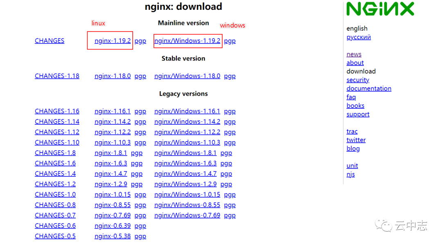Download nginx-0.5.38
The width and height of the screenshot is (442, 245).
pyautogui.click(x=113, y=236)
